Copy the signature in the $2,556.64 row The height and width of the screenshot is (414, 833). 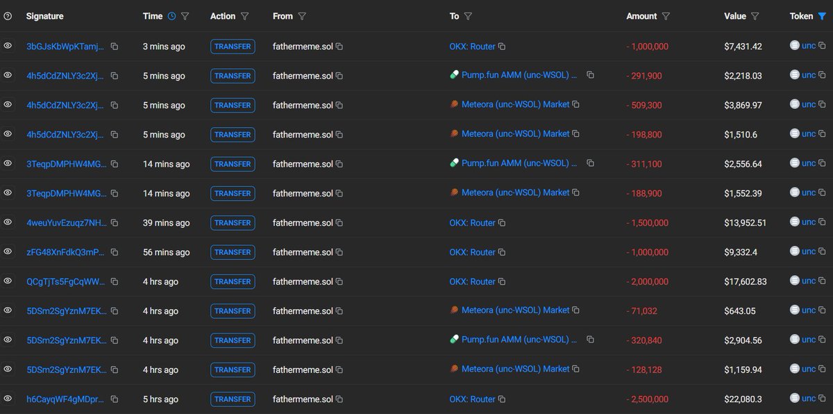point(115,164)
